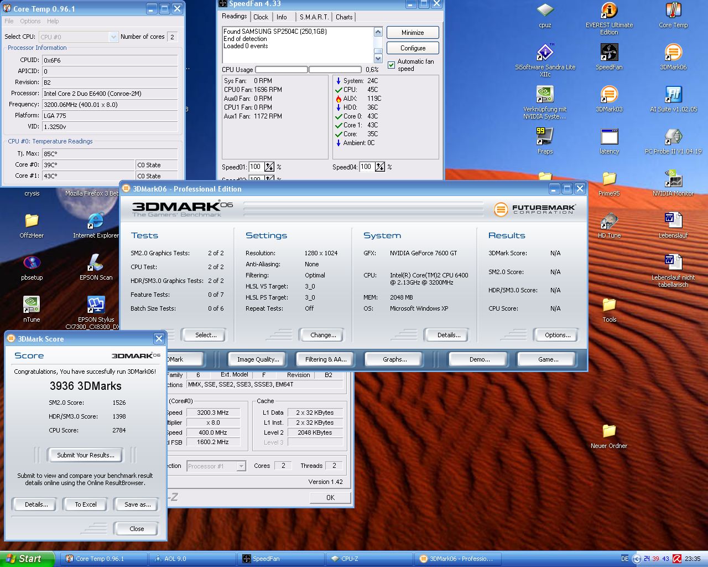Open the Options menu in Core Temp
This screenshot has height=567, width=708.
[30, 21]
